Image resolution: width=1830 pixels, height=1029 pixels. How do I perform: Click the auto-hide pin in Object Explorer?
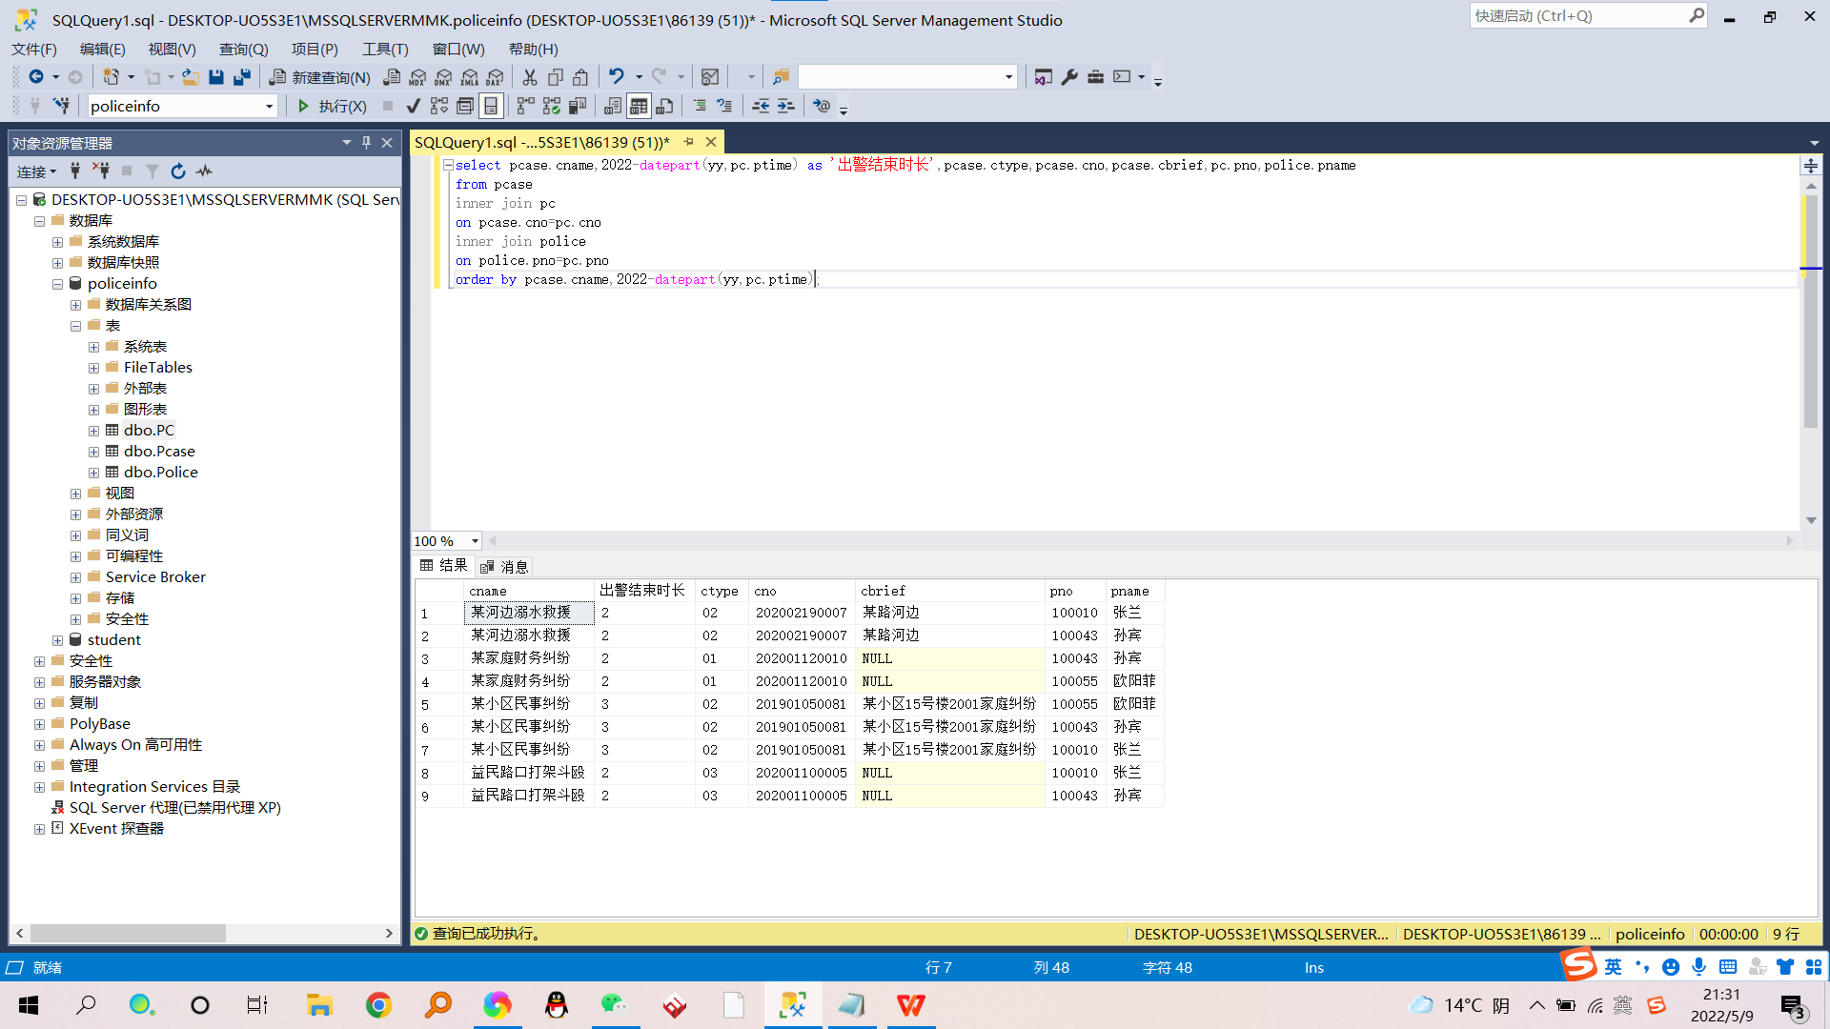(365, 142)
